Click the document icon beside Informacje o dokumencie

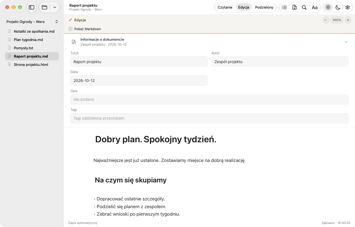[x=74, y=42]
